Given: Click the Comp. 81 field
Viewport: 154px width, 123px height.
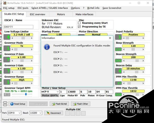Looking at the screenshot, I should pos(109,92).
